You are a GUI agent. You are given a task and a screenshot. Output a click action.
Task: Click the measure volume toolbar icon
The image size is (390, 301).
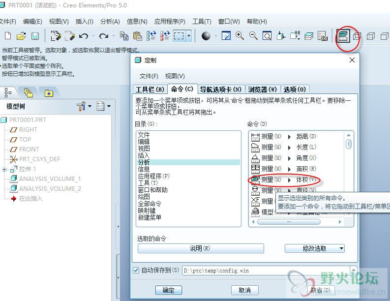point(343,36)
